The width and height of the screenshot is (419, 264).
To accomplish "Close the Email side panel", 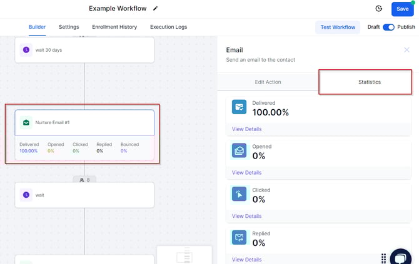I will (407, 50).
